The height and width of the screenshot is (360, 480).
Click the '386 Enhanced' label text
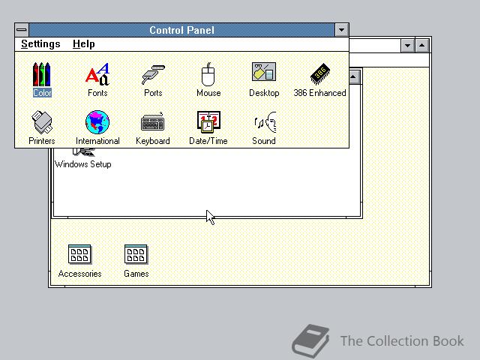320,93
